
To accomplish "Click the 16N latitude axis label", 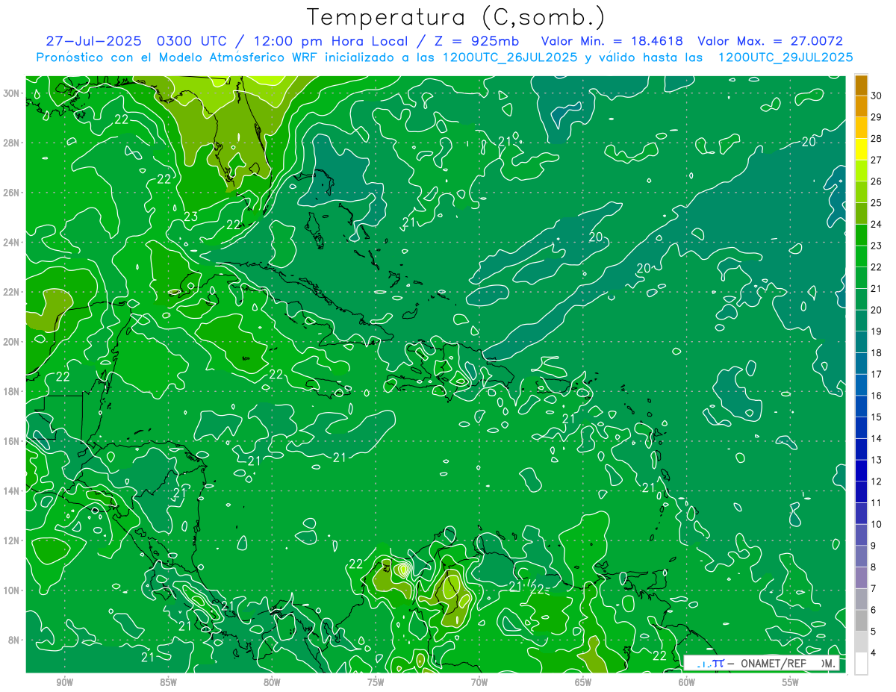I will [13, 441].
